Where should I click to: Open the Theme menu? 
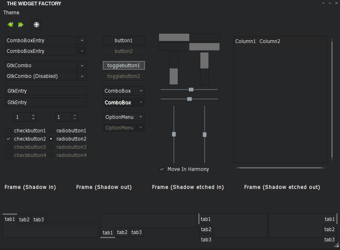[x=11, y=13]
